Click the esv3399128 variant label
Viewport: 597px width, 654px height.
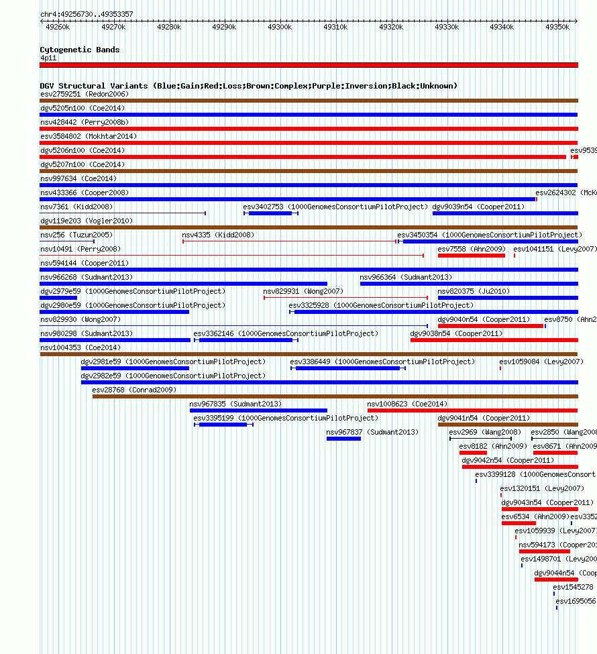536,475
